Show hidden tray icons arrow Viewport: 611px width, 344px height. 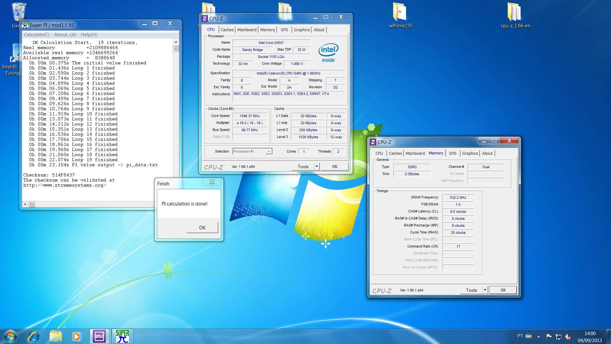(538, 336)
